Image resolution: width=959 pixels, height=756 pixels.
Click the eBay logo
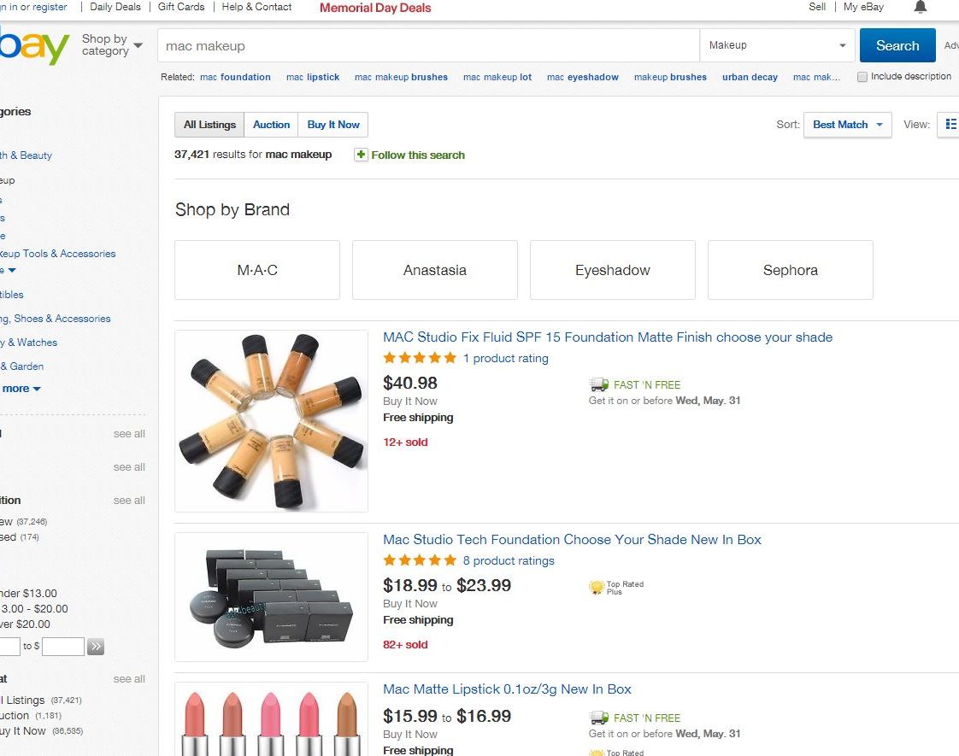point(34,47)
